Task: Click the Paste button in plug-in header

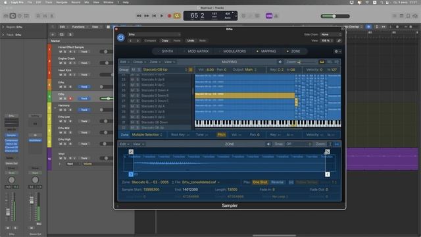Action: (x=177, y=41)
